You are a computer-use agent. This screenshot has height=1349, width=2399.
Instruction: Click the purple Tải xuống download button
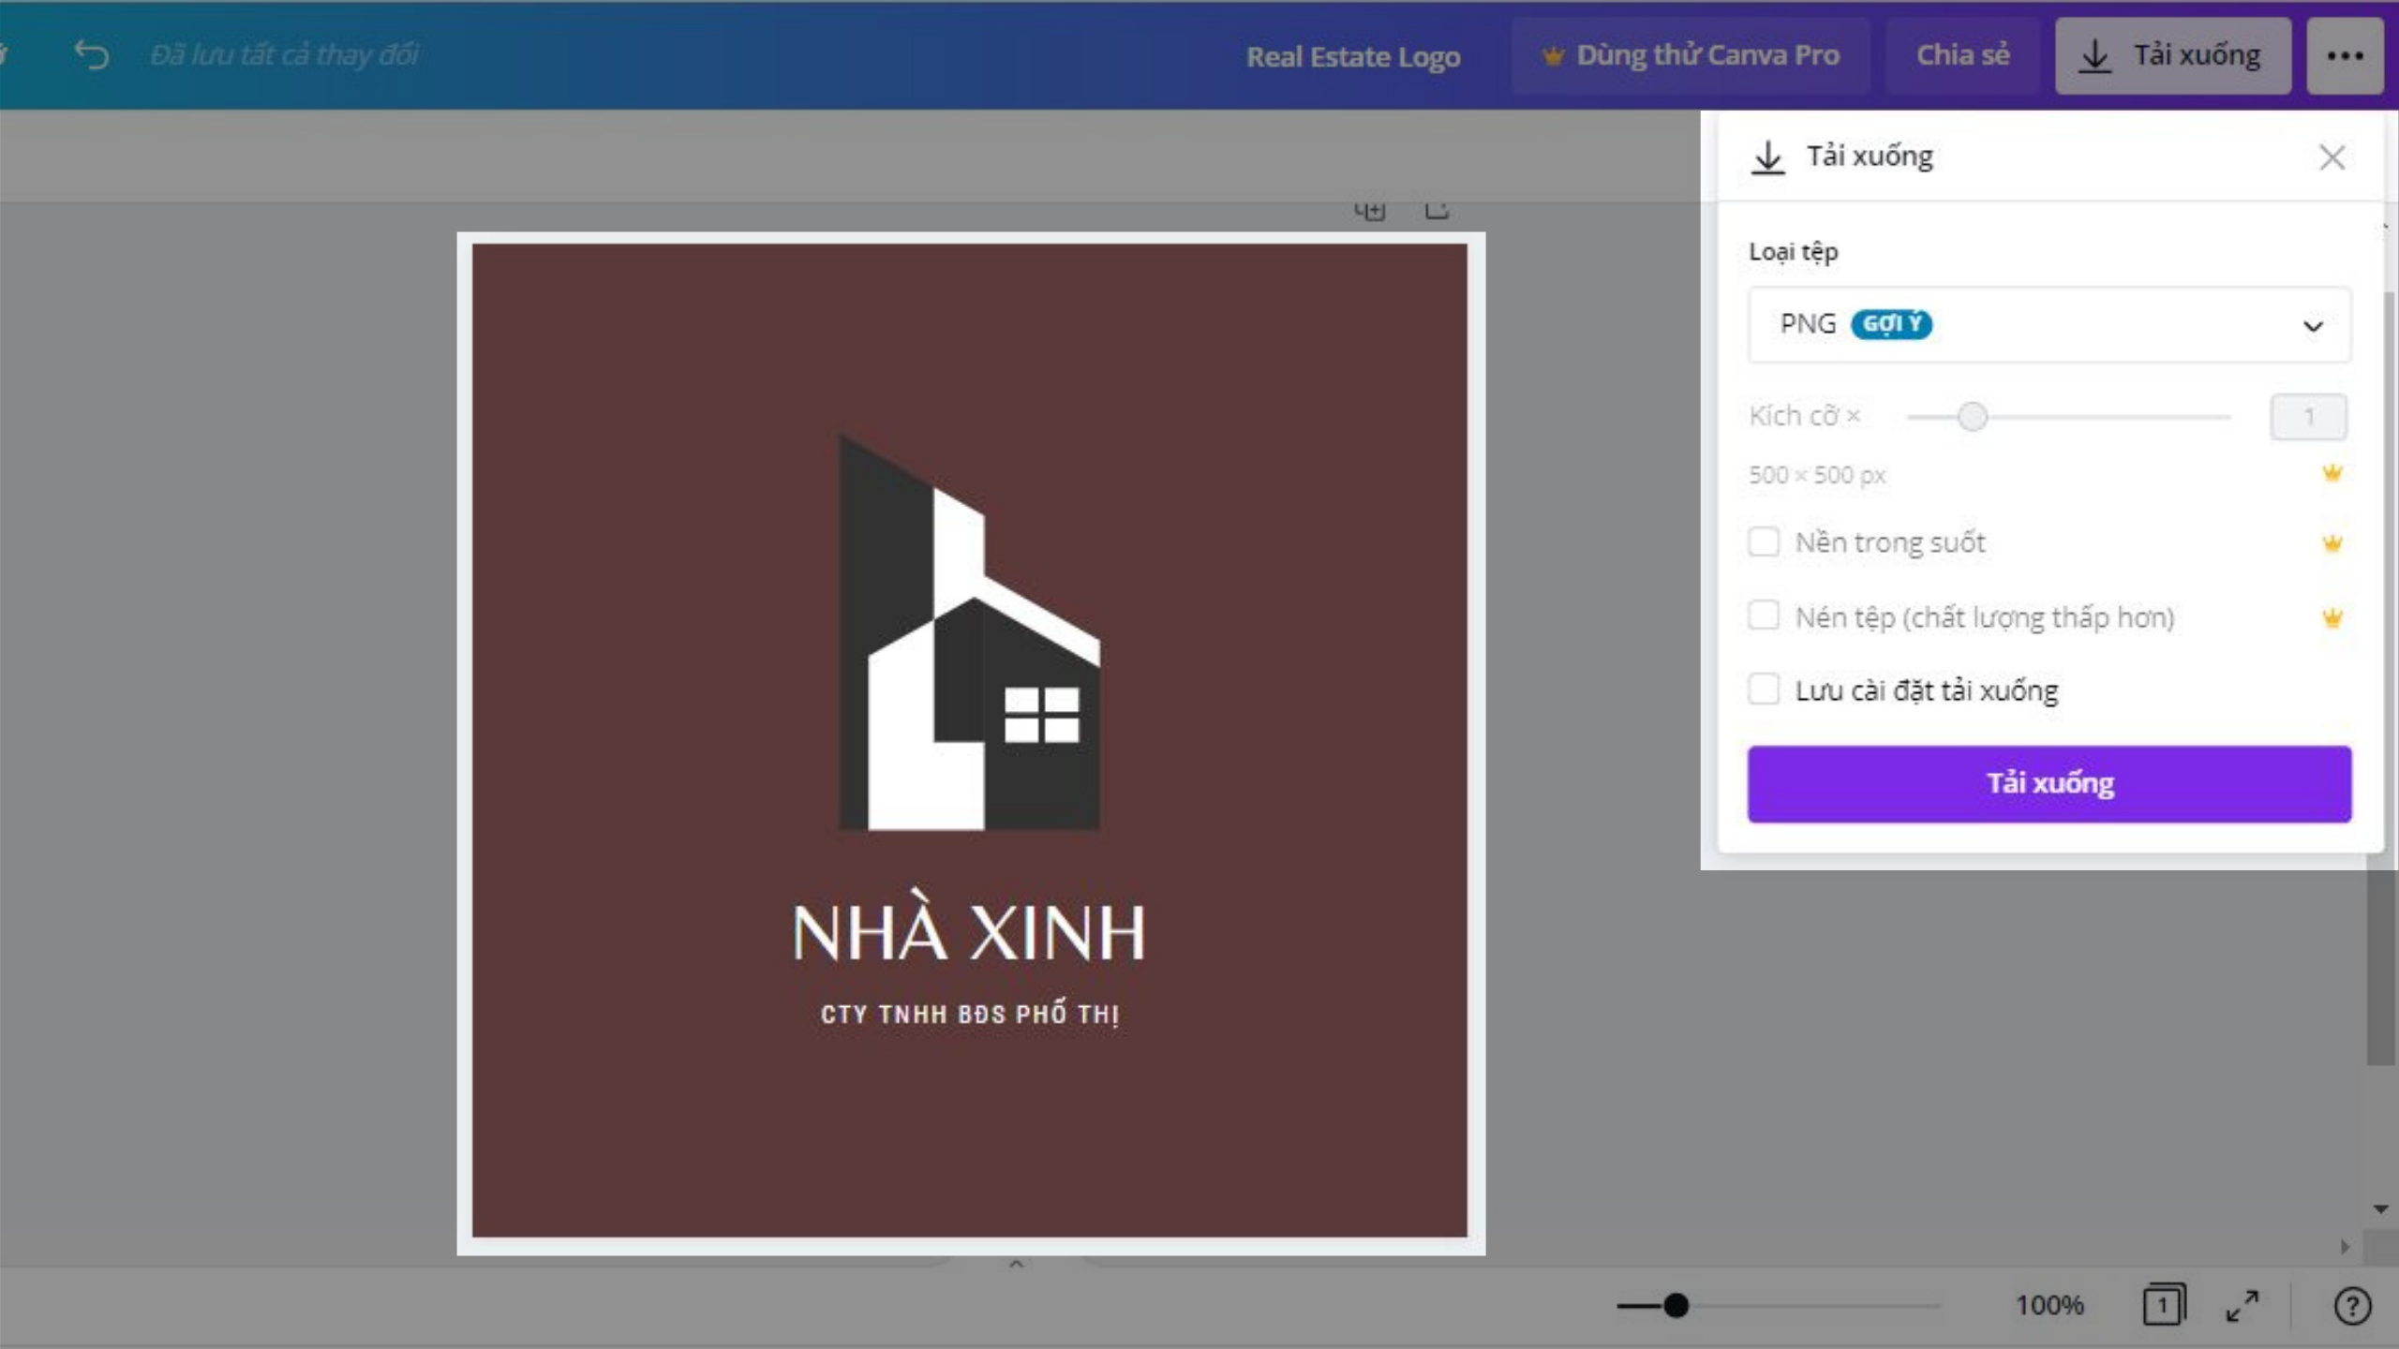[2049, 784]
